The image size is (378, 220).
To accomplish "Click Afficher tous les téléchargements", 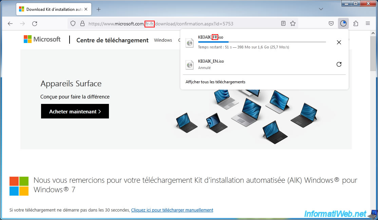I will point(215,82).
